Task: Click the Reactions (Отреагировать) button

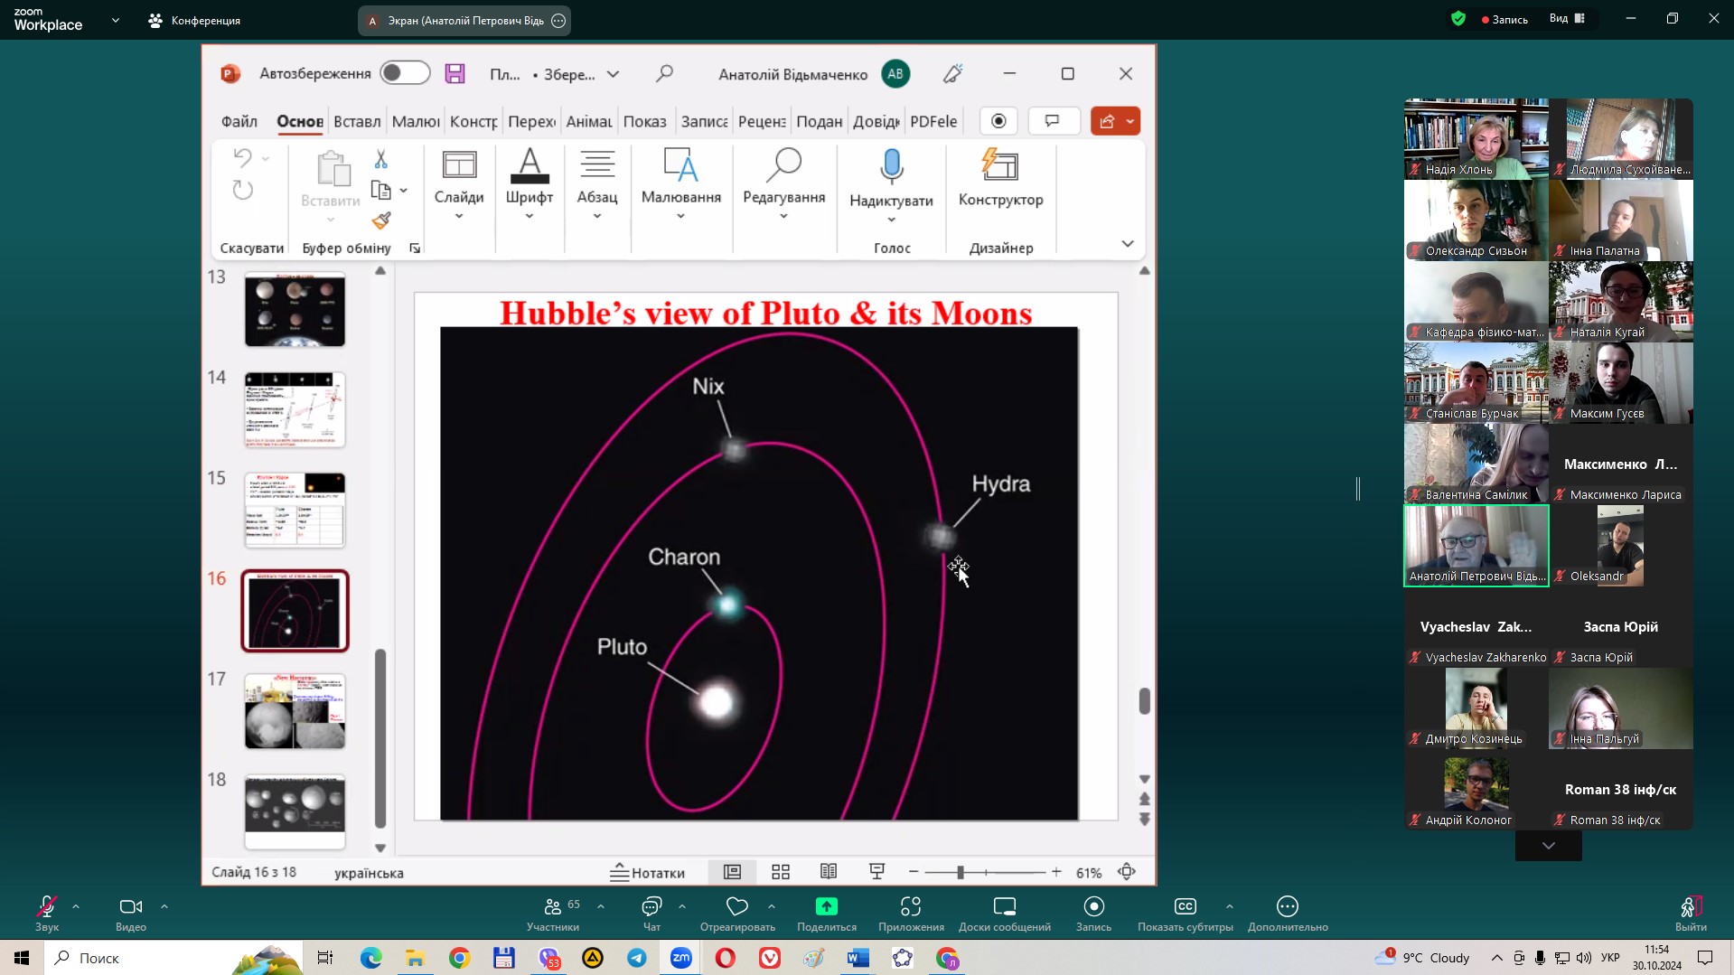Action: (x=737, y=913)
